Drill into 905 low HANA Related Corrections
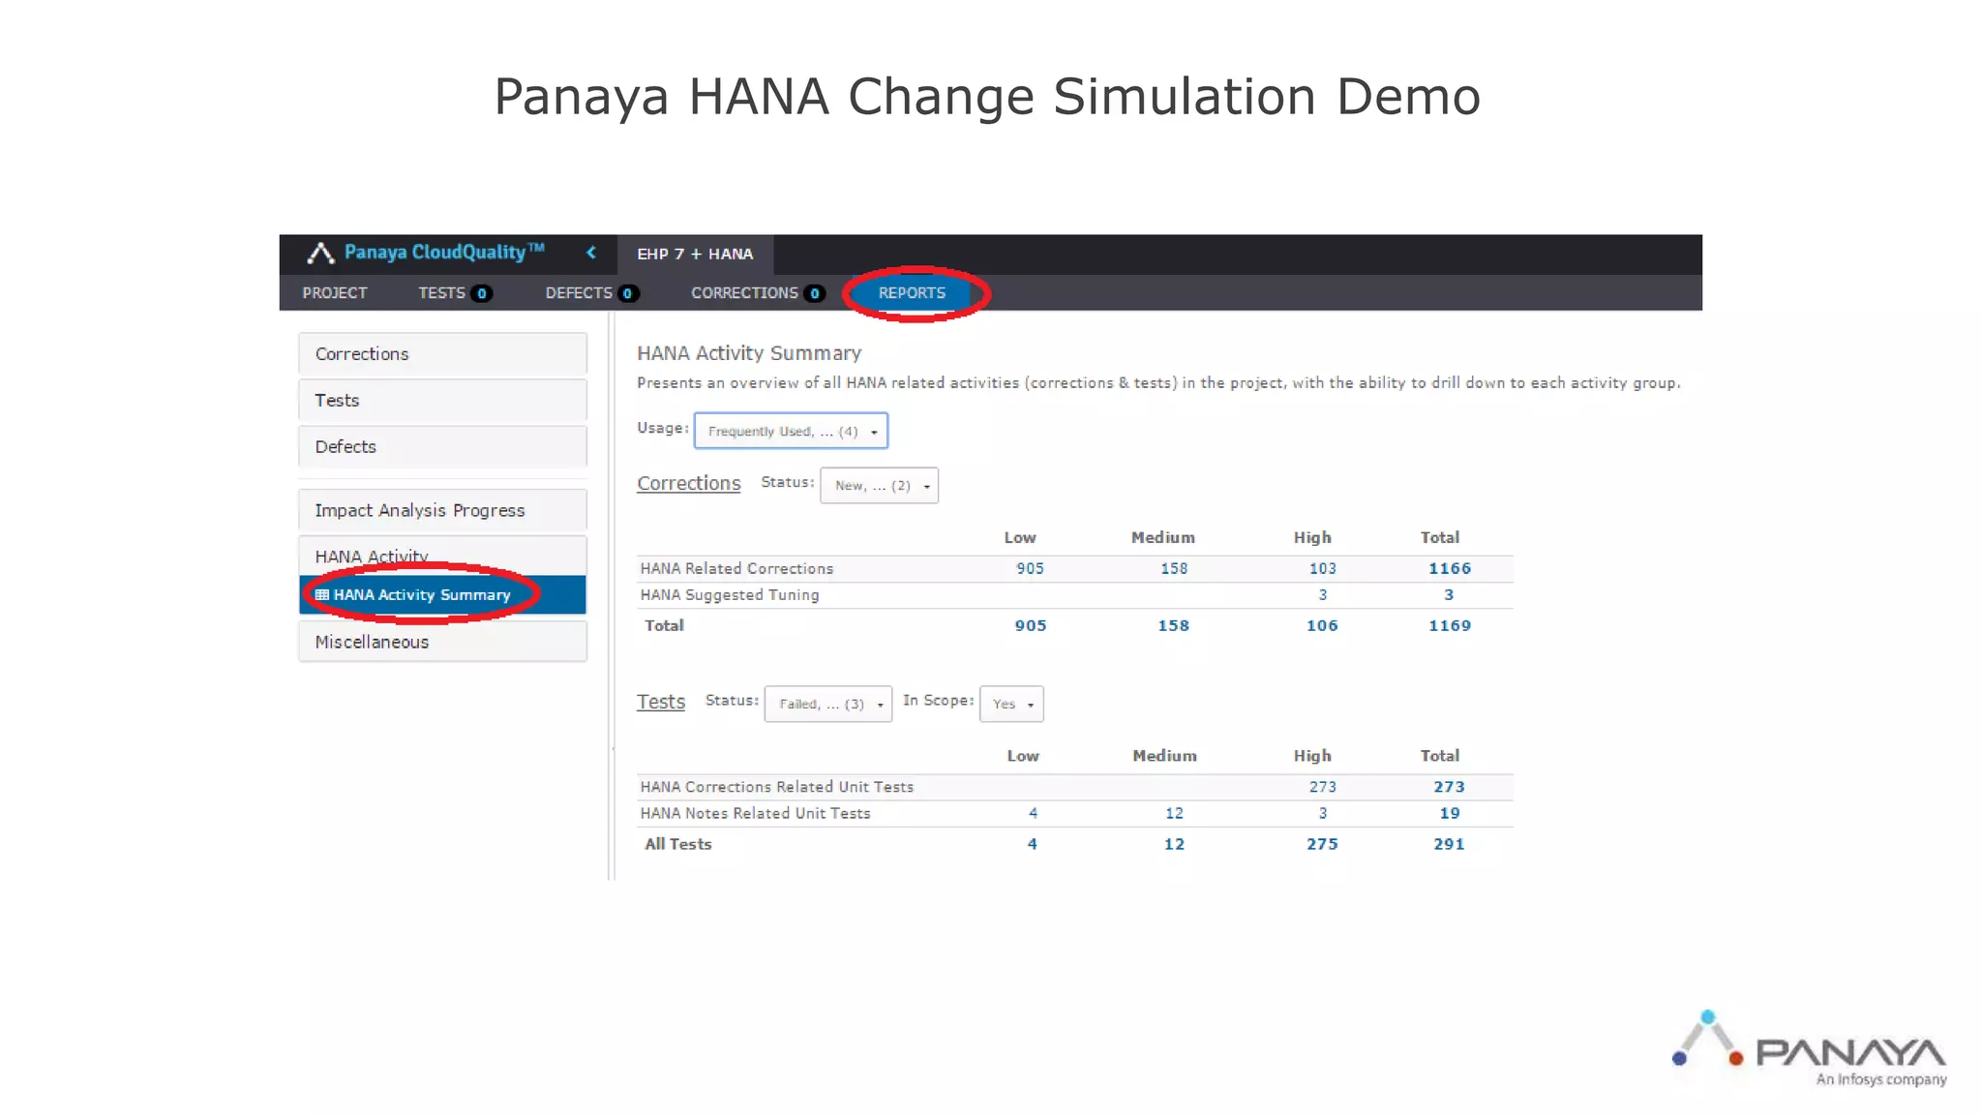 pyautogui.click(x=1030, y=569)
